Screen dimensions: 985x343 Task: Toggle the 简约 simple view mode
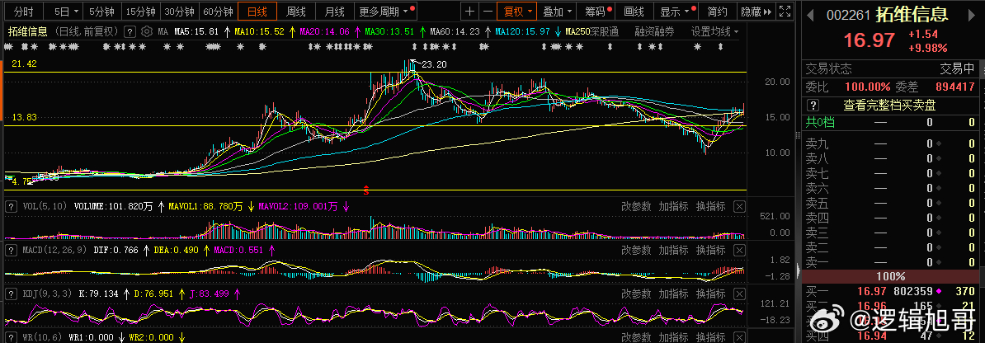[718, 12]
